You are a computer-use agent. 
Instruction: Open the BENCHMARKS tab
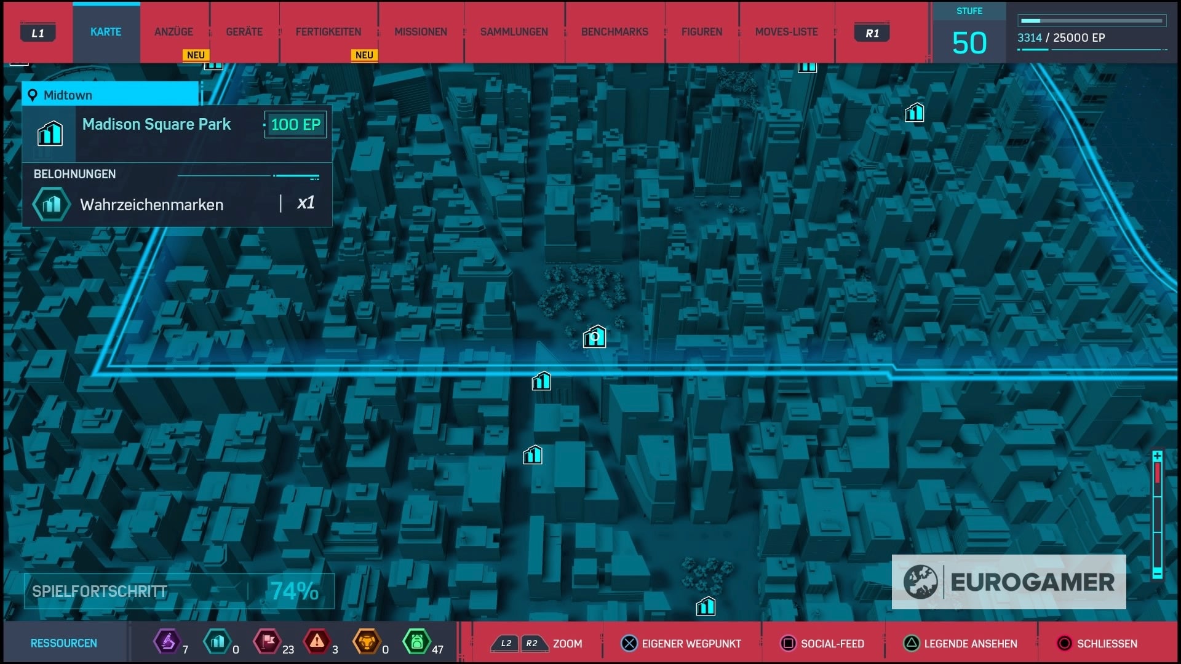[x=614, y=32]
